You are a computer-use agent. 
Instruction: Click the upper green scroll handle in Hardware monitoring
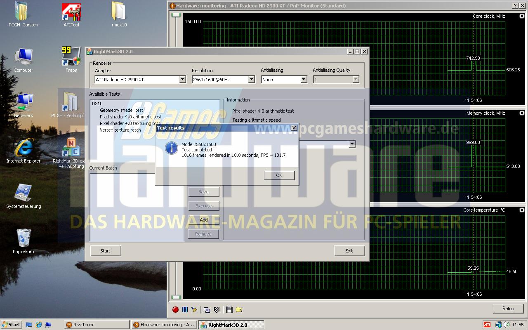pyautogui.click(x=176, y=14)
